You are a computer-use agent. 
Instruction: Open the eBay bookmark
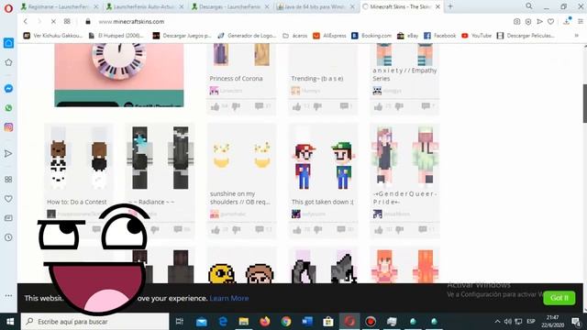[407, 36]
